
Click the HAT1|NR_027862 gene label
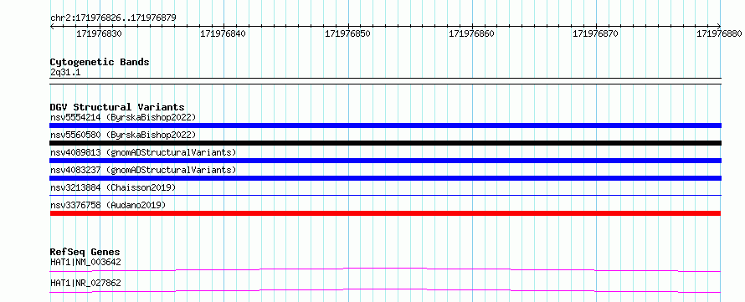point(85,283)
